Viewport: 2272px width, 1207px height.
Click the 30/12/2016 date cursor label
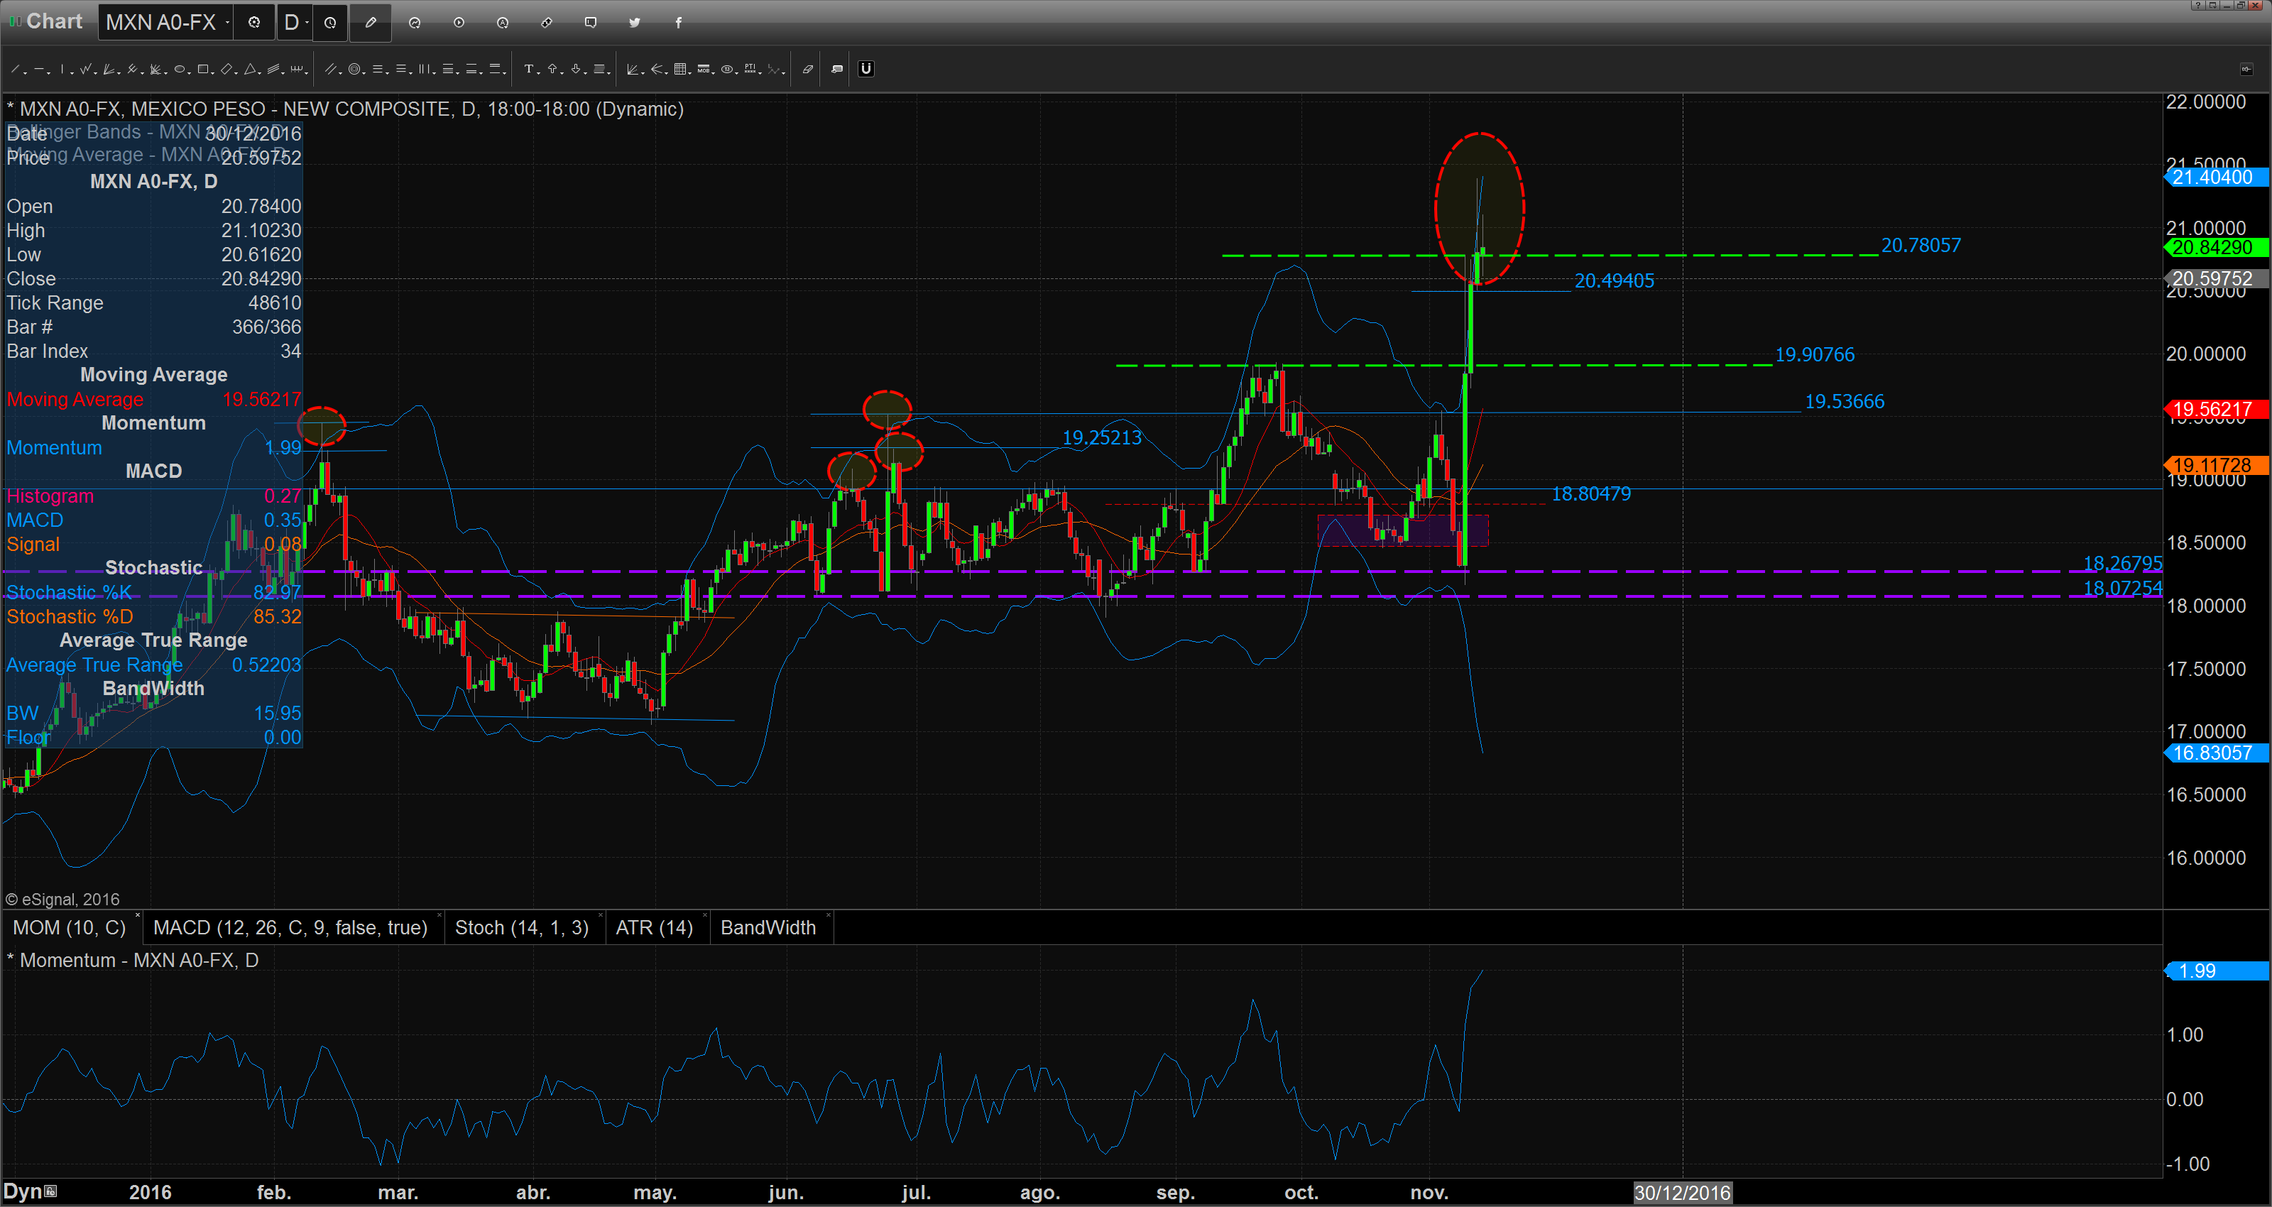tap(1682, 1192)
